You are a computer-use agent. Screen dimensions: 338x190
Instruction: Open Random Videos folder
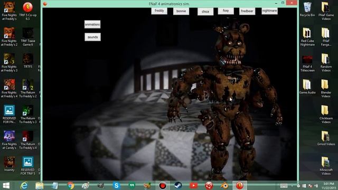click(326, 62)
